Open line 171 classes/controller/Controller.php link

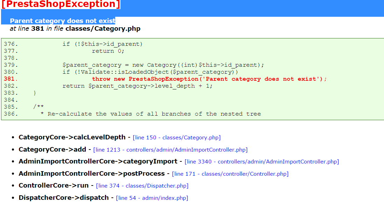tap(230, 174)
